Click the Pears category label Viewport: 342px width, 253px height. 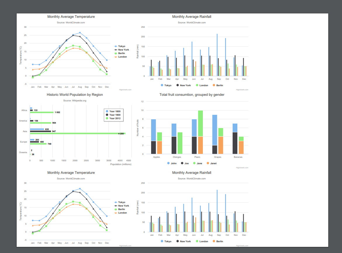[x=197, y=157]
